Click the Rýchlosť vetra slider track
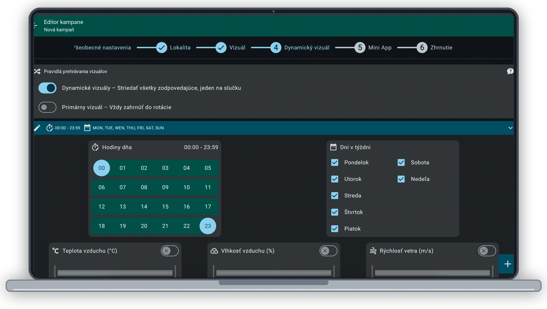This screenshot has width=547, height=309. point(432,273)
